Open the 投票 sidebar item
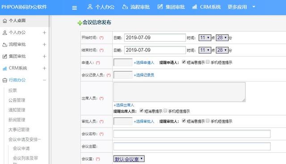This screenshot has width=286, height=164. 13,90
